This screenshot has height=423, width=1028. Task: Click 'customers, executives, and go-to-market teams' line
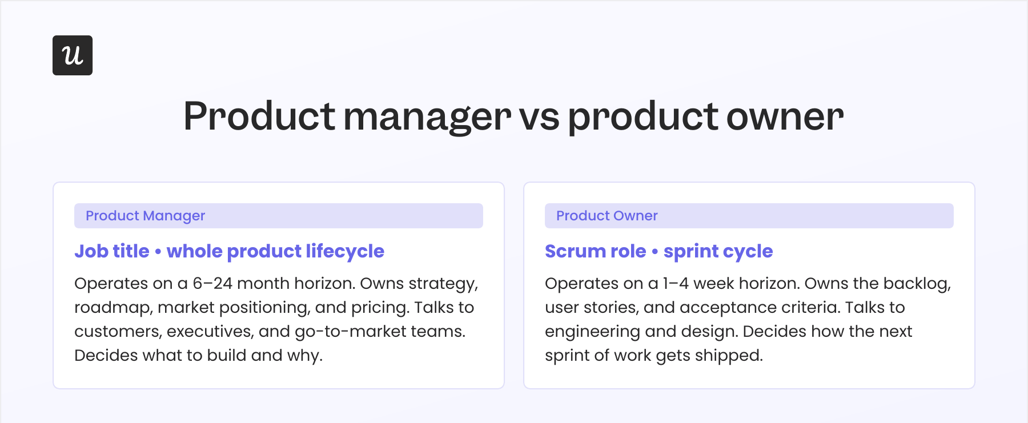click(270, 332)
